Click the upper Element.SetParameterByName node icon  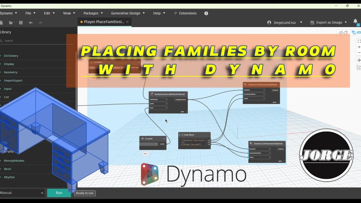246,84
